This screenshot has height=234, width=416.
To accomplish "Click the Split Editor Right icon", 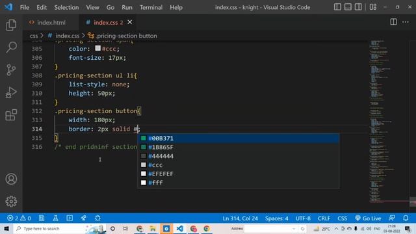I will point(393,22).
